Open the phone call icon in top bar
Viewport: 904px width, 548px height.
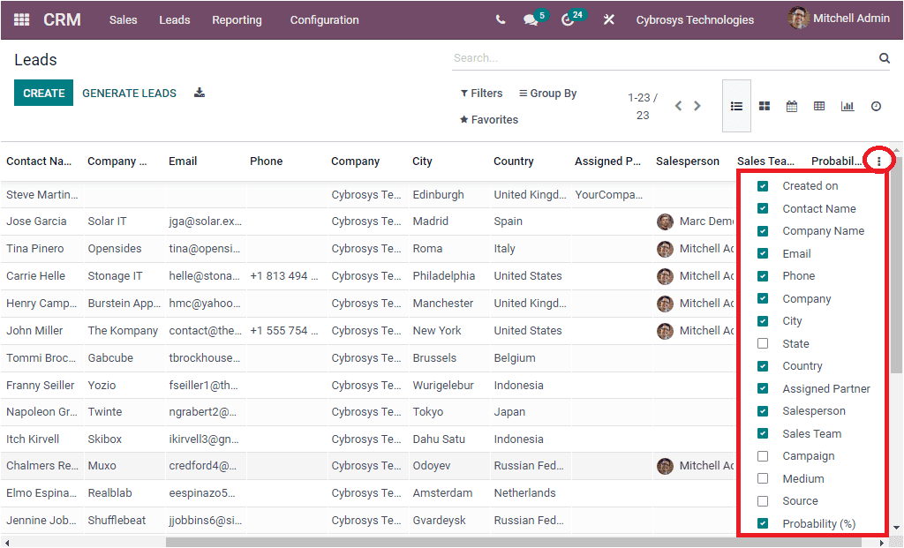point(500,18)
